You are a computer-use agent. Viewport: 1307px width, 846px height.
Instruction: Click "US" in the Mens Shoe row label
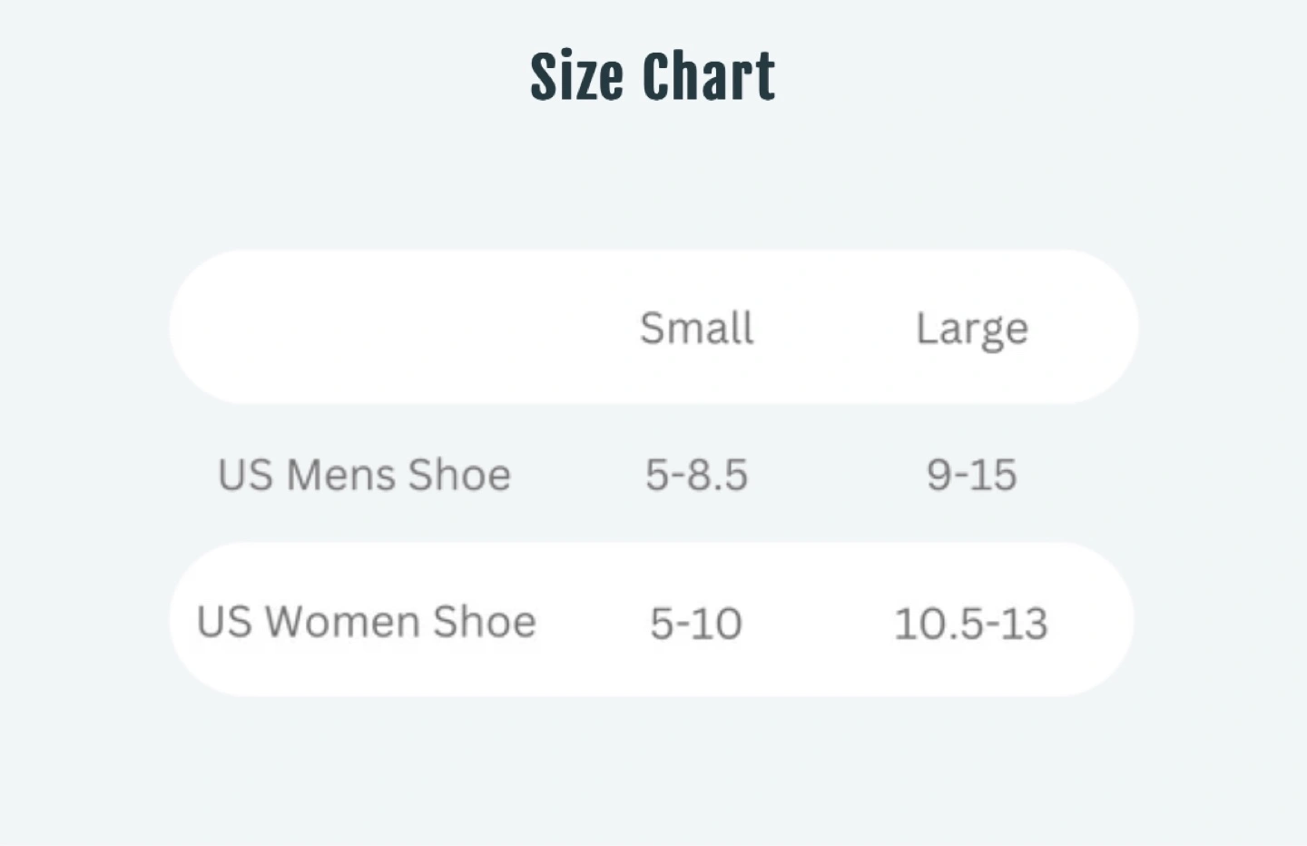click(245, 475)
